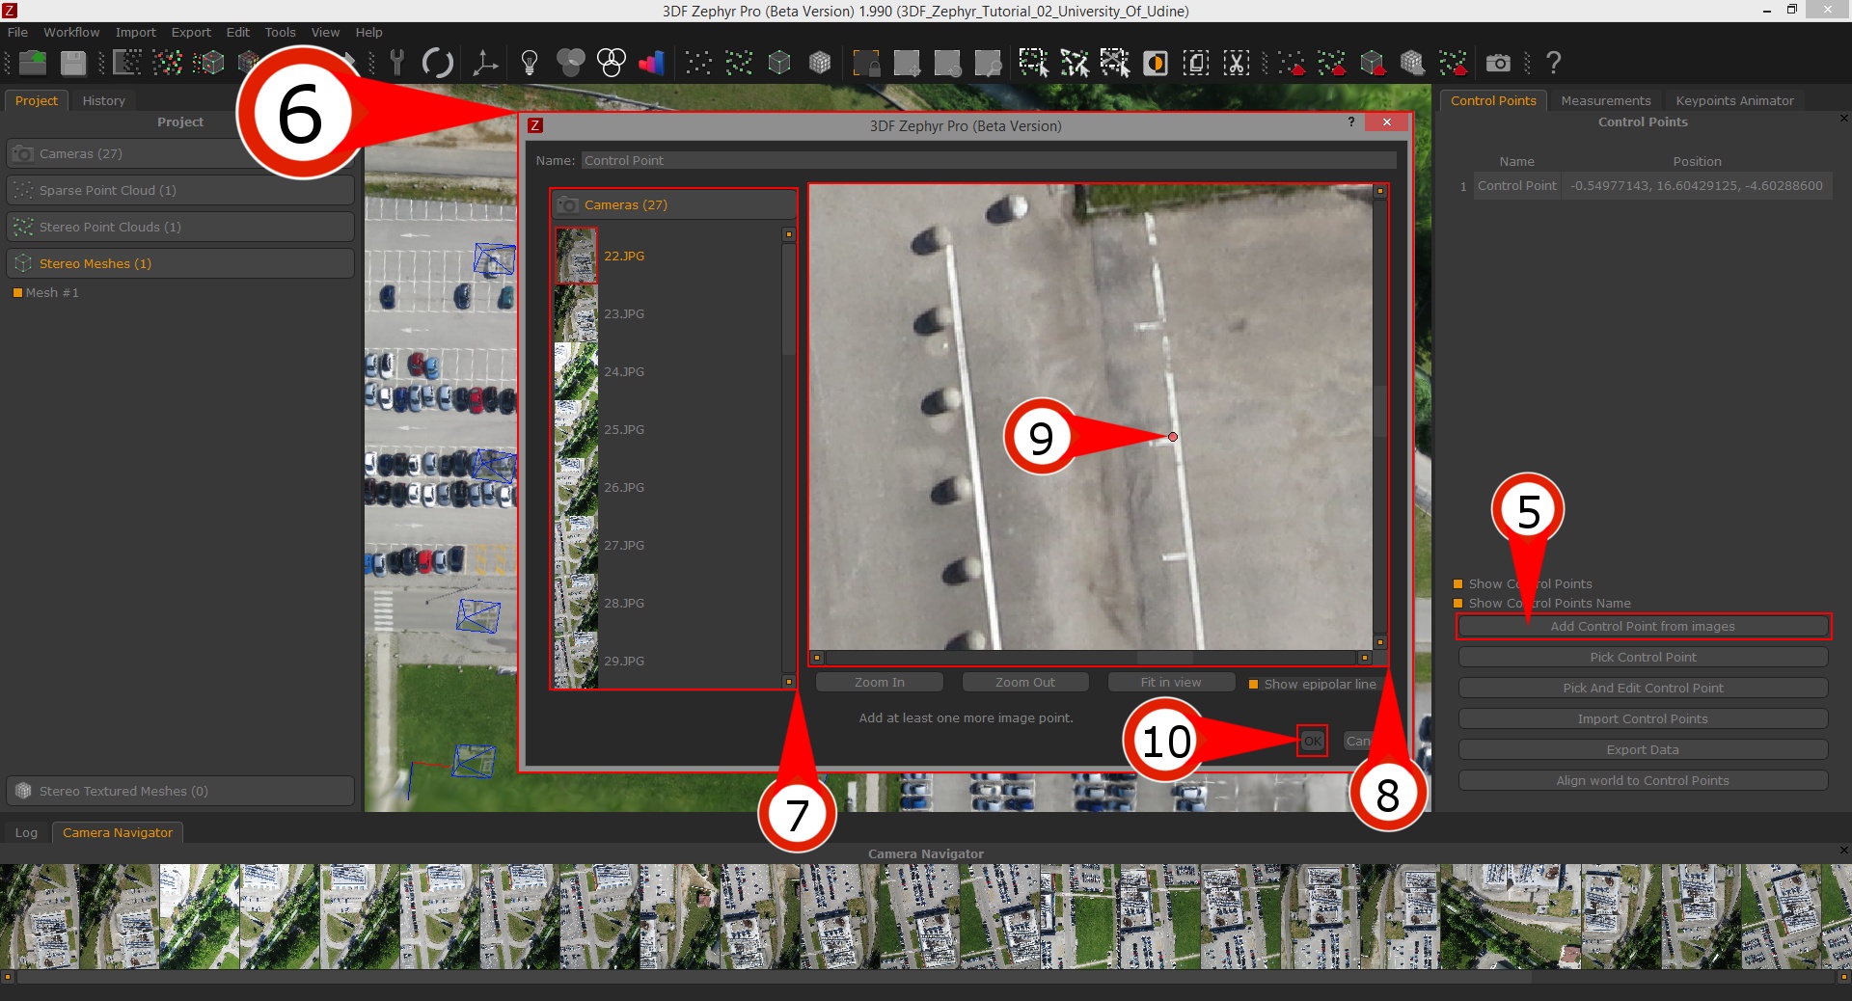This screenshot has width=1852, height=1001.
Task: Select the 25.JPG camera thumbnail
Action: pyautogui.click(x=576, y=429)
